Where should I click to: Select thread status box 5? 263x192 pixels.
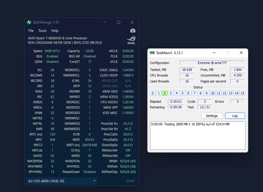click(x=183, y=93)
